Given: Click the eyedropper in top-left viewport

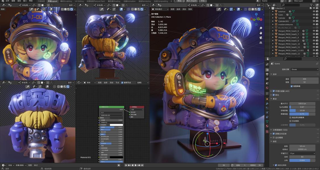Looking at the screenshot, I should point(31,9).
